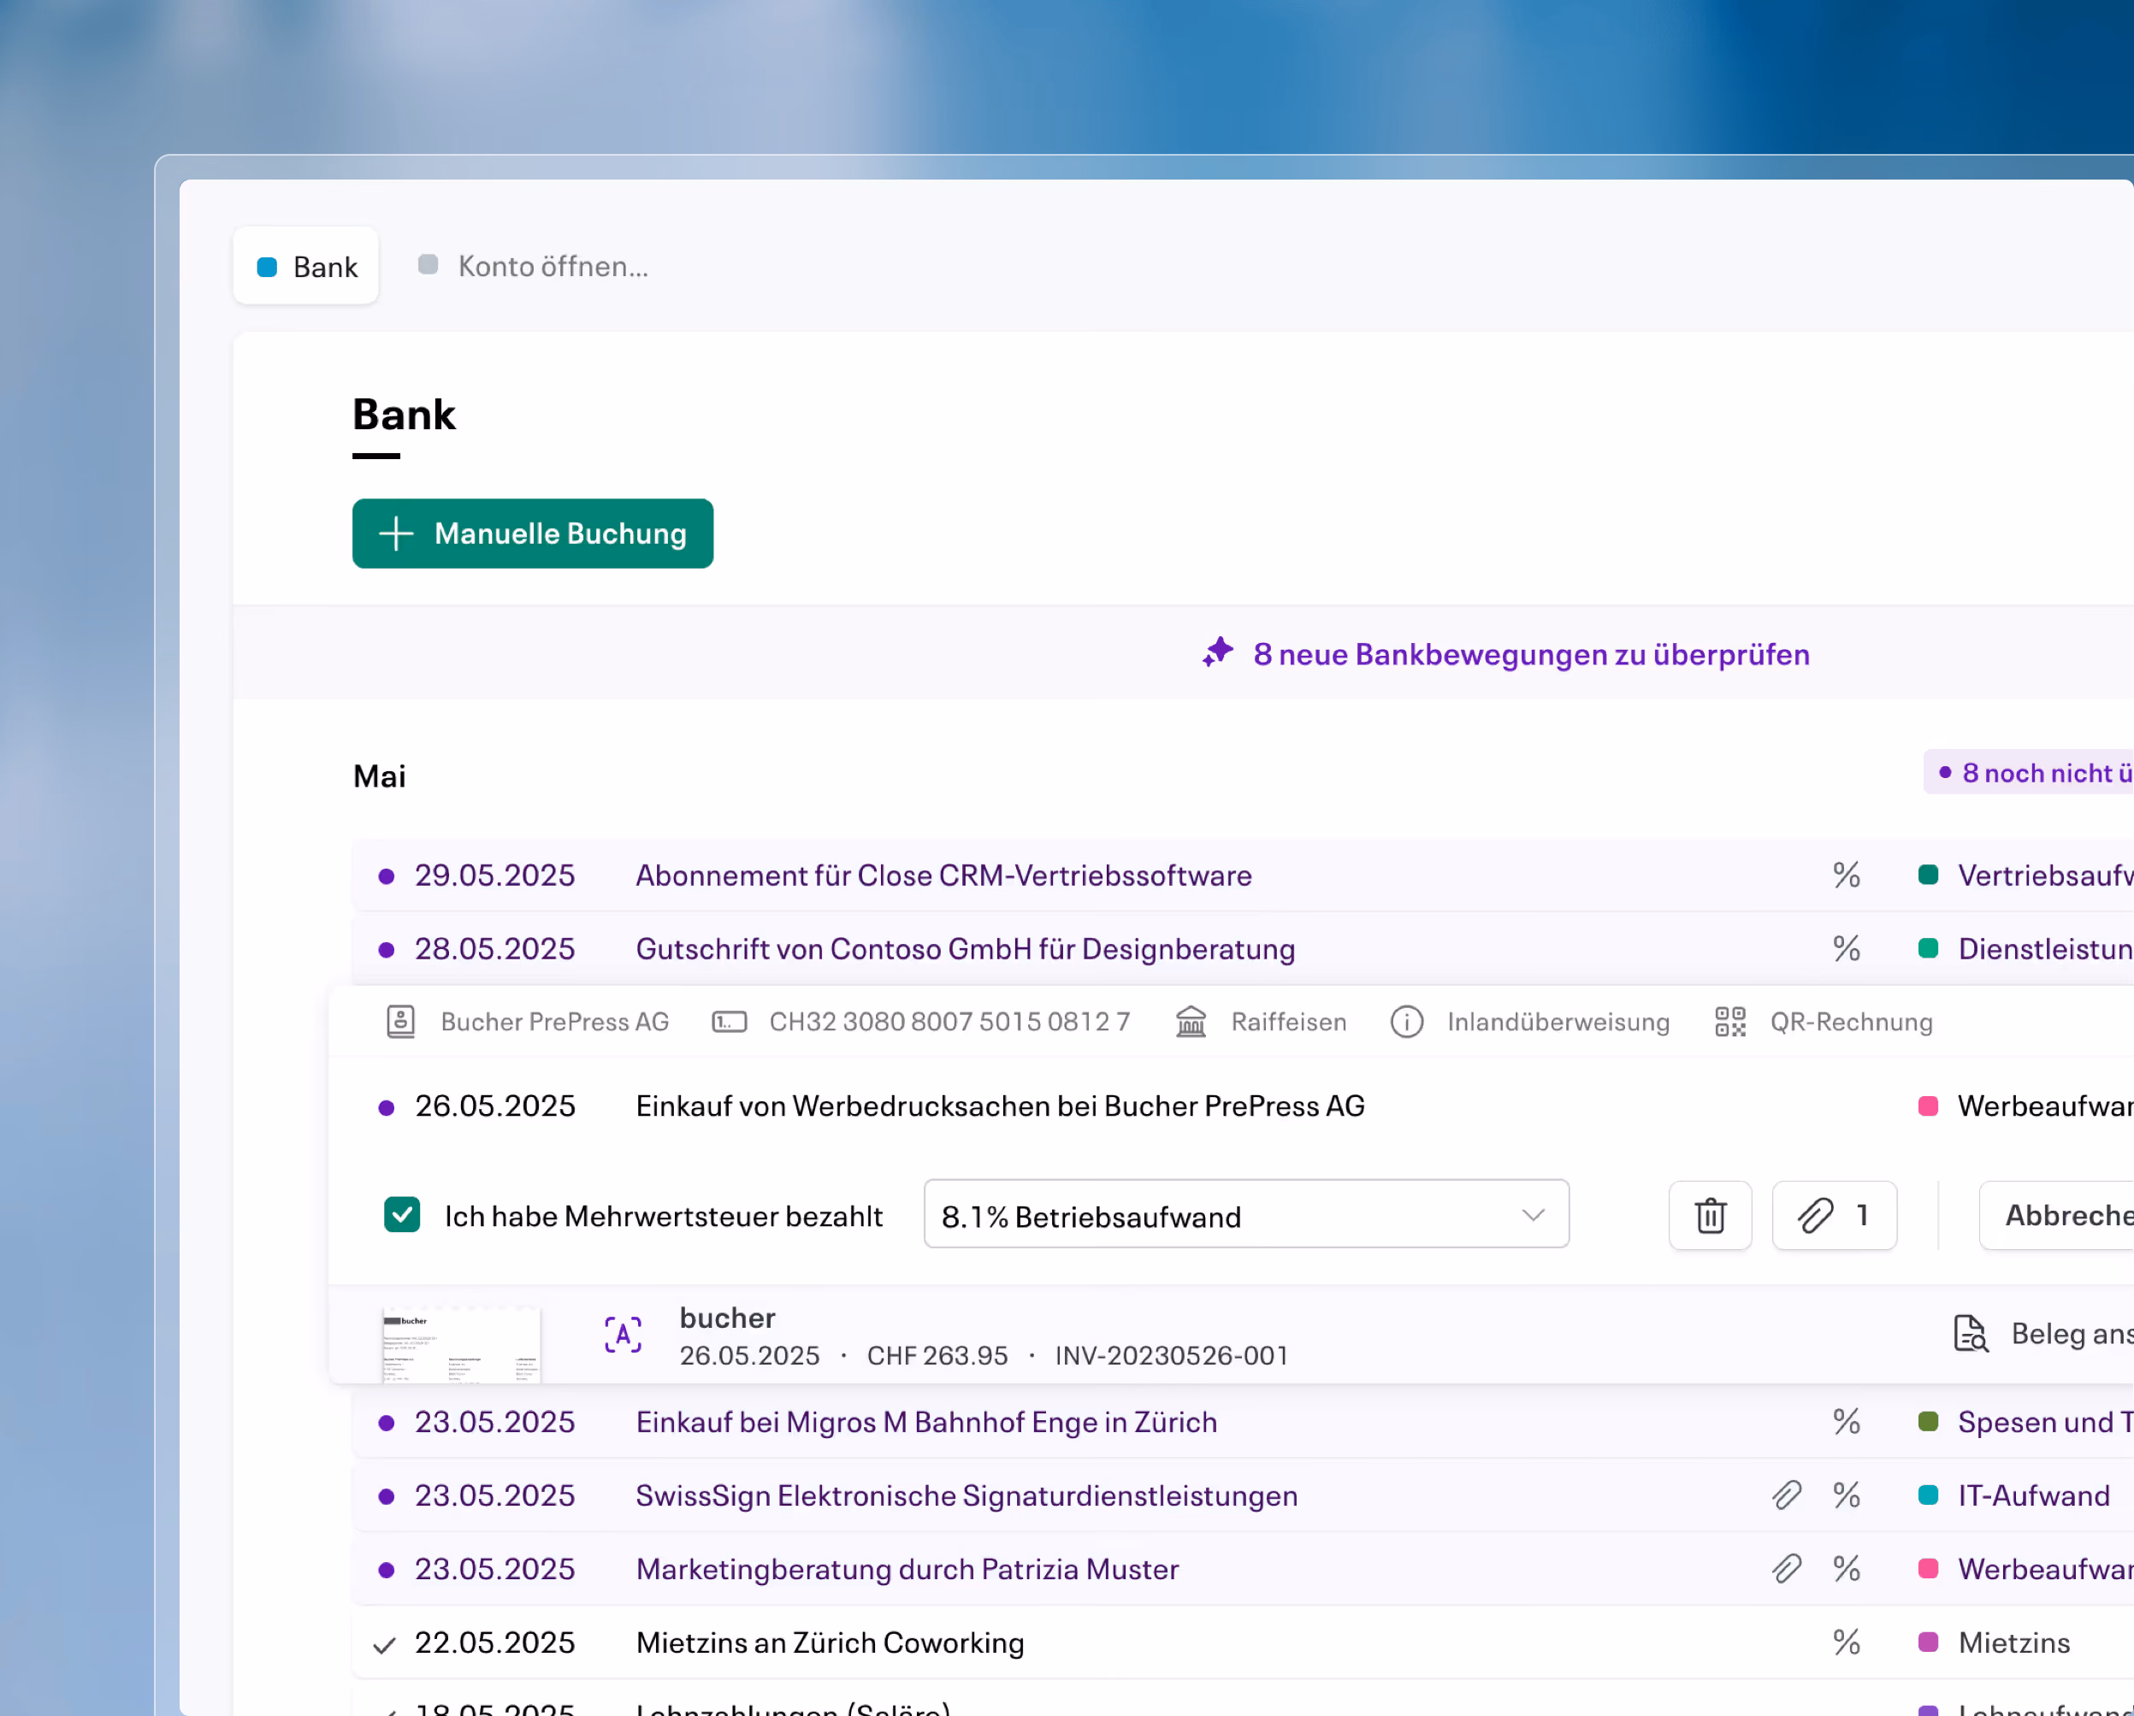This screenshot has height=1716, width=2134.
Task: Click percent icon in Migros row
Action: (1846, 1421)
